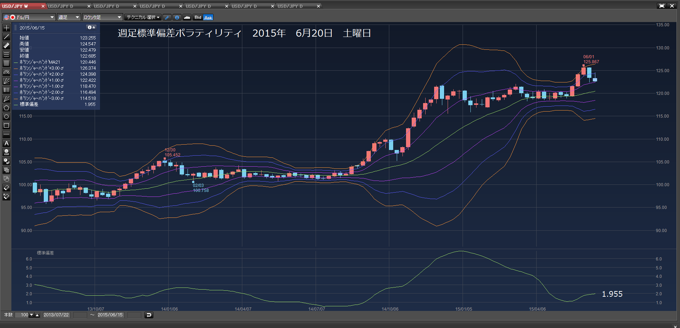The image size is (680, 328).
Task: Select the pentagon shape drawing tool
Action: pos(6,108)
